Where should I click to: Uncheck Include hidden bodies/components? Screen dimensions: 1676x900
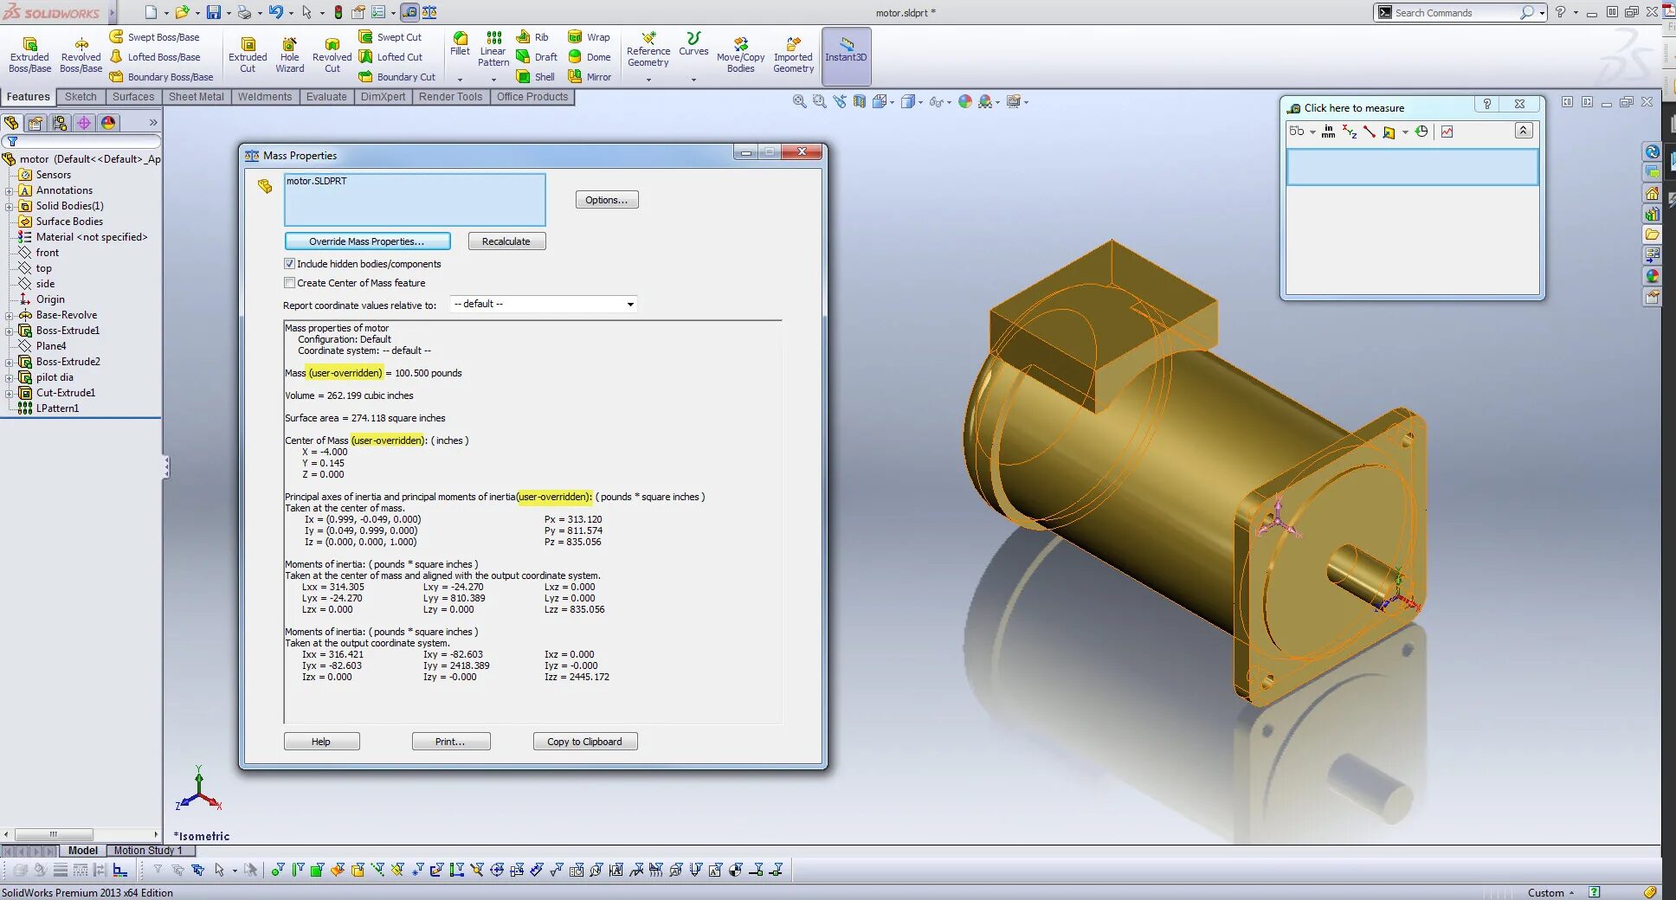[291, 263]
